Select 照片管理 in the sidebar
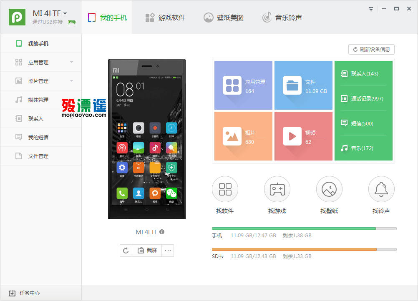 pos(41,81)
